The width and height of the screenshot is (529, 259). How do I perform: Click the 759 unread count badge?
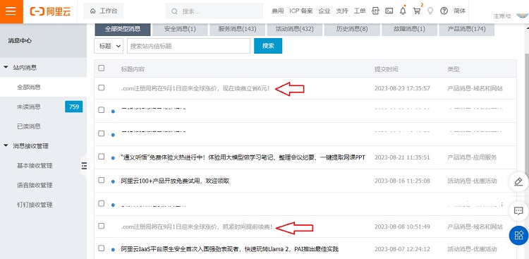tap(74, 107)
